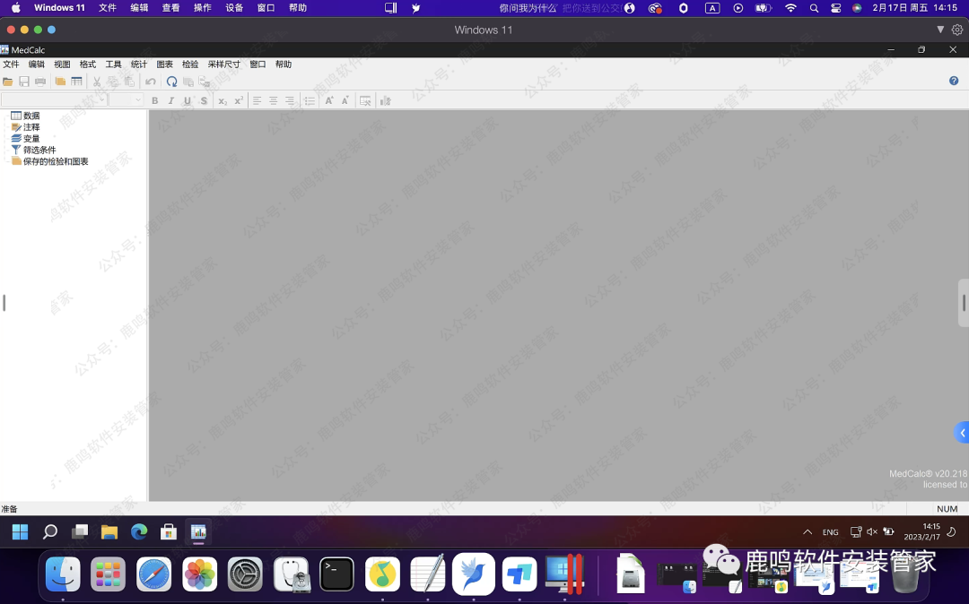Image resolution: width=969 pixels, height=604 pixels.
Task: Align text left
Action: tap(258, 100)
